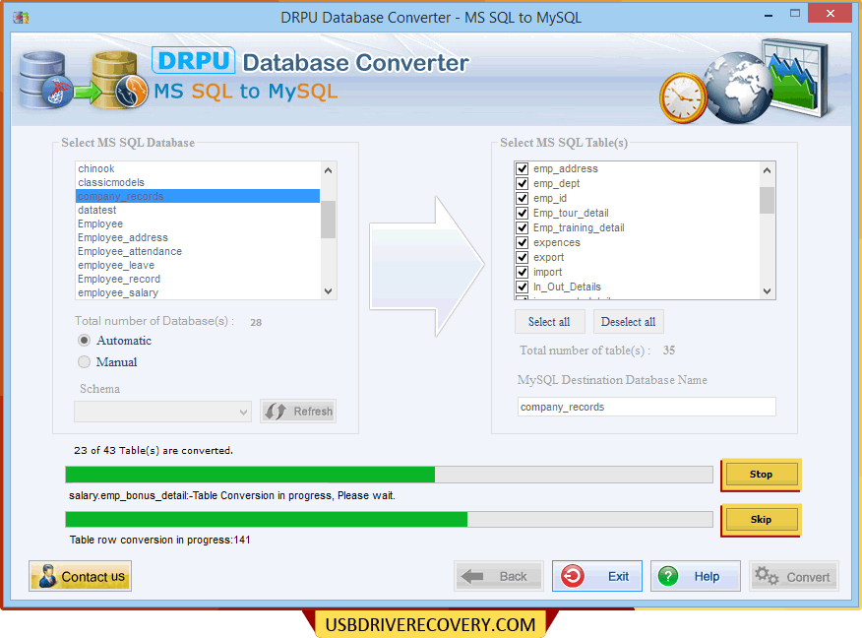Click the overall tables progress bar
The image size is (862, 638).
389,475
